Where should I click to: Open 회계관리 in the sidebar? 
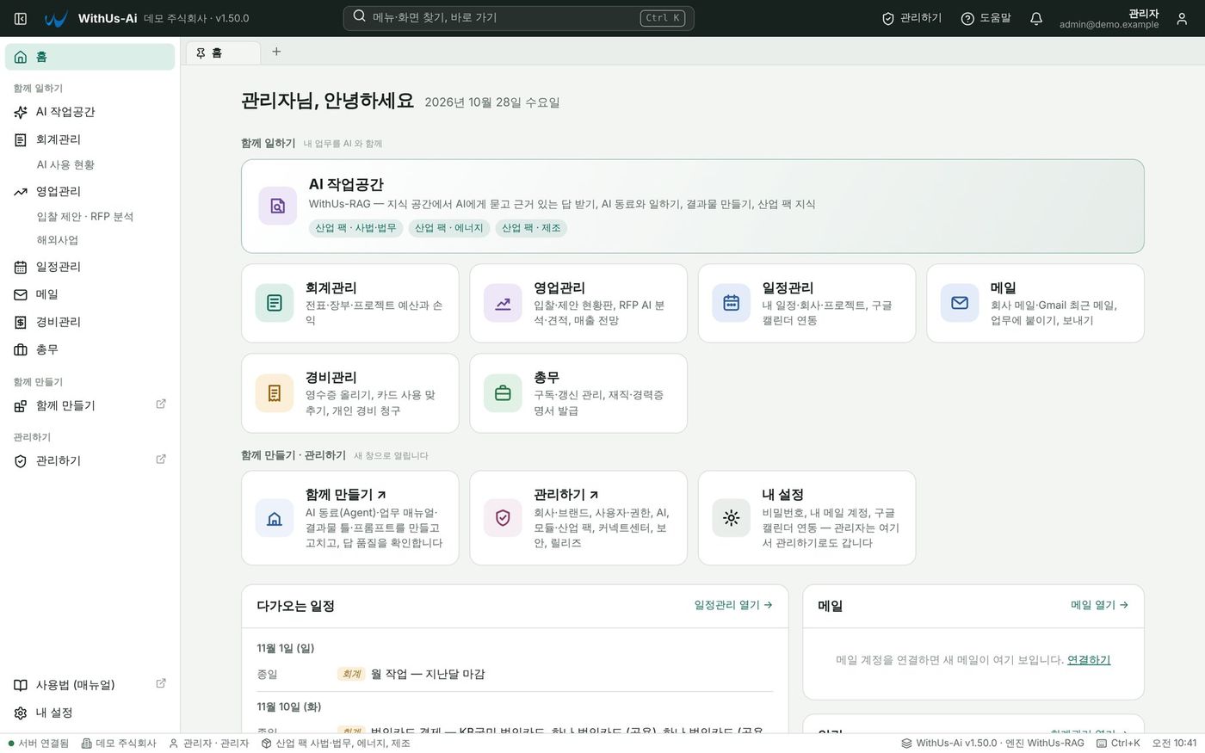[x=90, y=139]
